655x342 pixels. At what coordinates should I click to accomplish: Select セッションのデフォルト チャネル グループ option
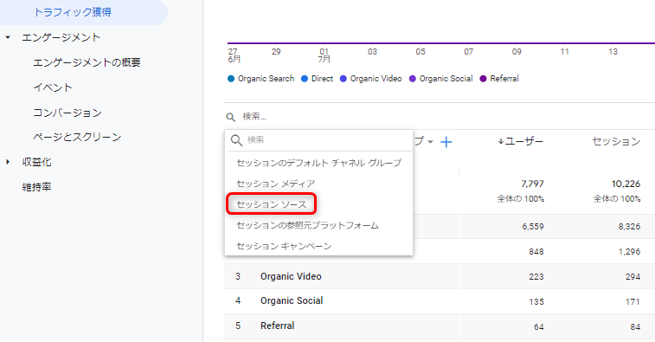[318, 163]
